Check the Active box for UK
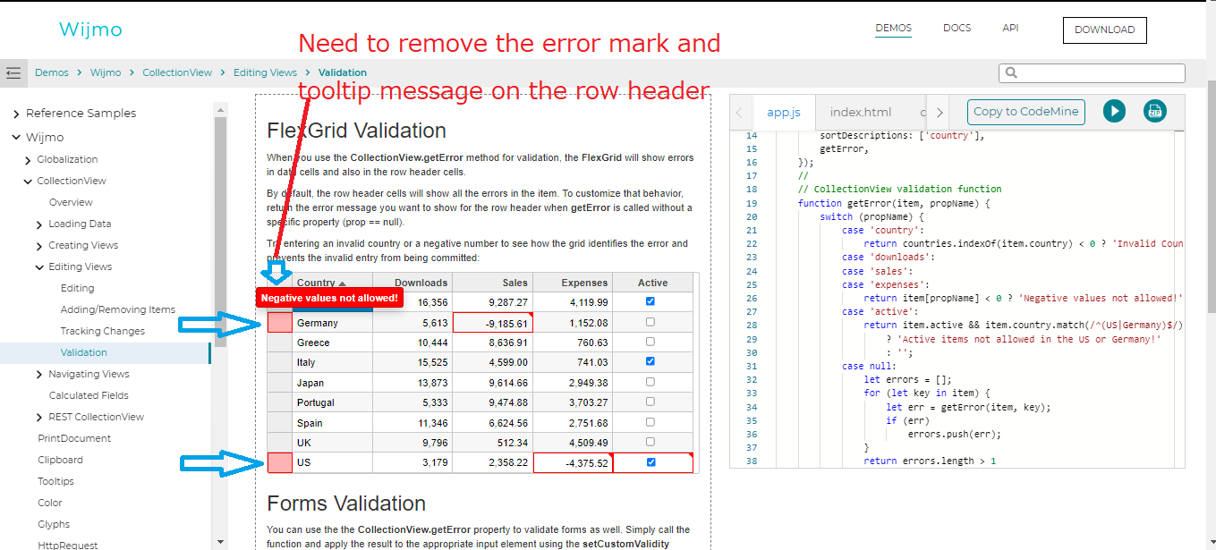This screenshot has height=550, width=1216. (x=651, y=442)
